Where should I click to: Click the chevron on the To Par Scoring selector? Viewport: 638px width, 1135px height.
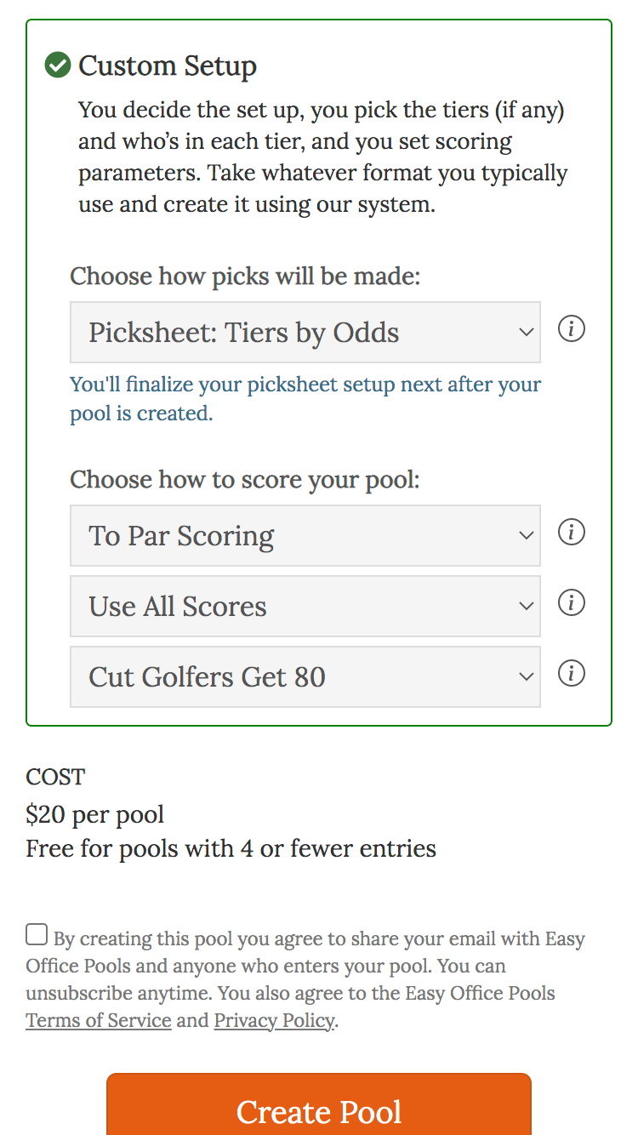[525, 536]
